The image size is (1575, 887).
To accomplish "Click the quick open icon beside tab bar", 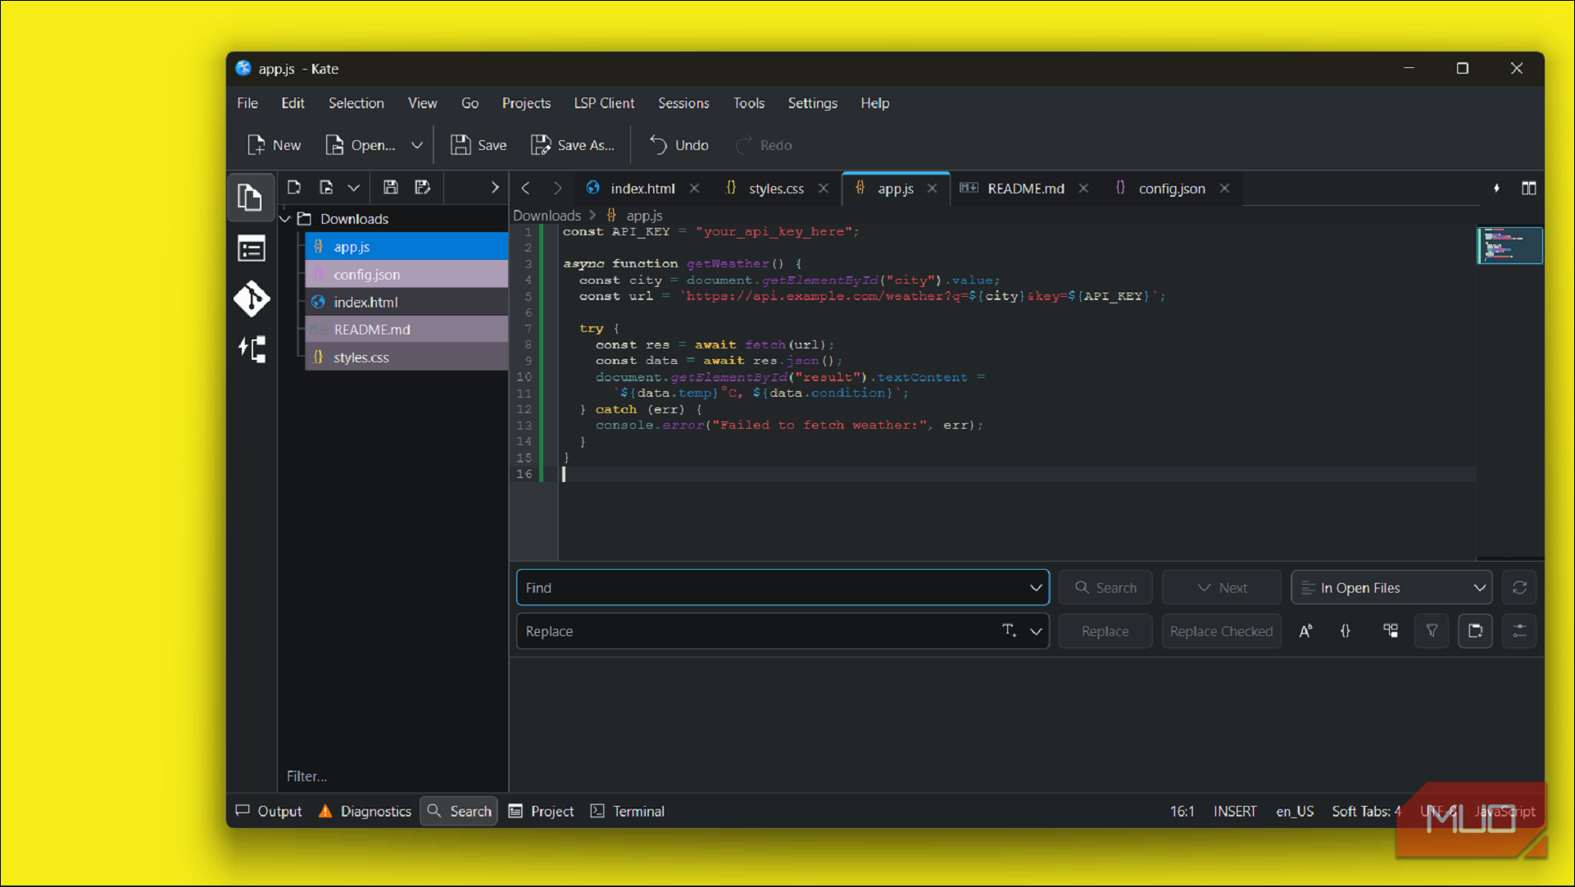I will pos(1496,189).
